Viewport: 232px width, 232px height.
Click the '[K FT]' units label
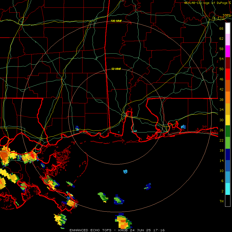tap(218, 18)
